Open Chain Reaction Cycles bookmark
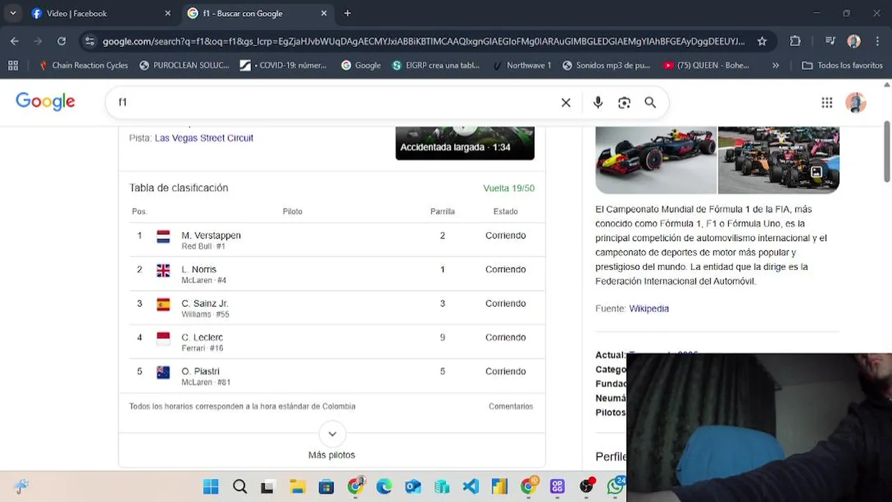This screenshot has height=502, width=892. [84, 65]
